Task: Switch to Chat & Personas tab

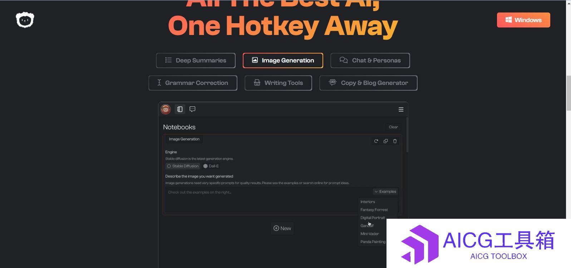Action: pyautogui.click(x=370, y=60)
